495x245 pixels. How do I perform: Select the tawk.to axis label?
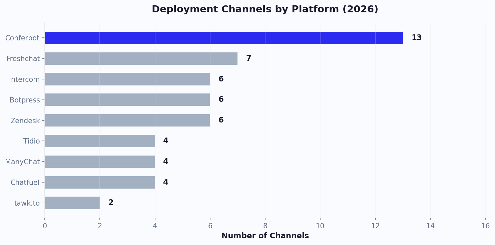(x=27, y=203)
